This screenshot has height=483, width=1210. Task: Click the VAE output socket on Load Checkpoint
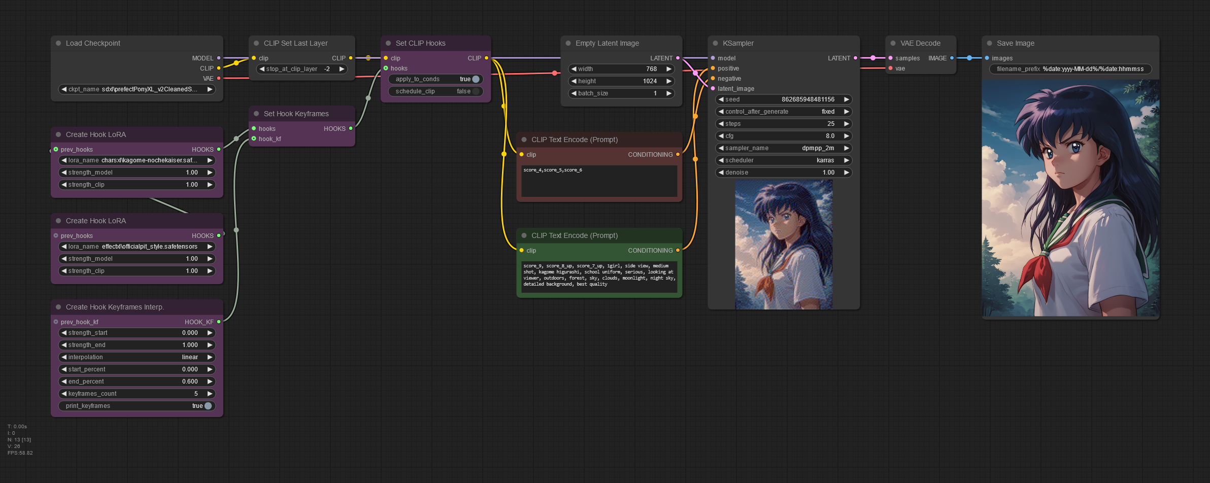point(219,78)
